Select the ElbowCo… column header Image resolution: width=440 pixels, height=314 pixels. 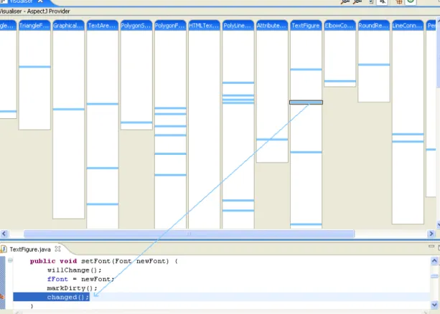340,26
